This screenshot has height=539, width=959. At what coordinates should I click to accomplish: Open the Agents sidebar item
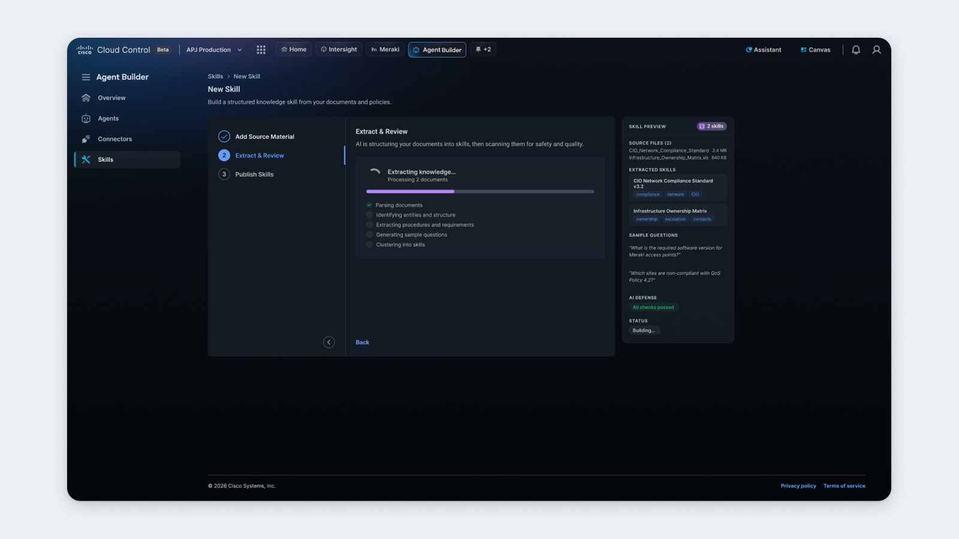[128, 119]
